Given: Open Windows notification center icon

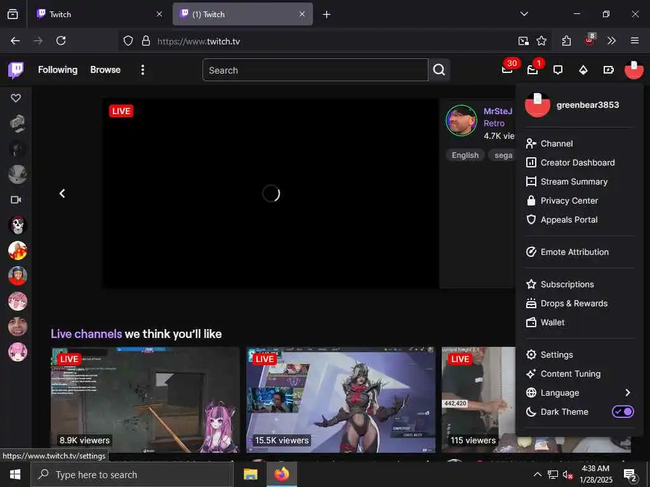Looking at the screenshot, I should coord(630,474).
